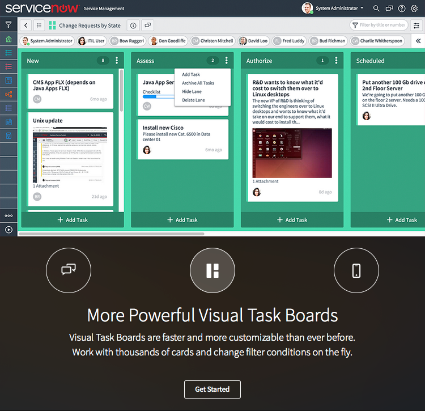Image resolution: width=425 pixels, height=411 pixels.
Task: Click the R&D Linux desktops card title
Action: click(x=287, y=88)
